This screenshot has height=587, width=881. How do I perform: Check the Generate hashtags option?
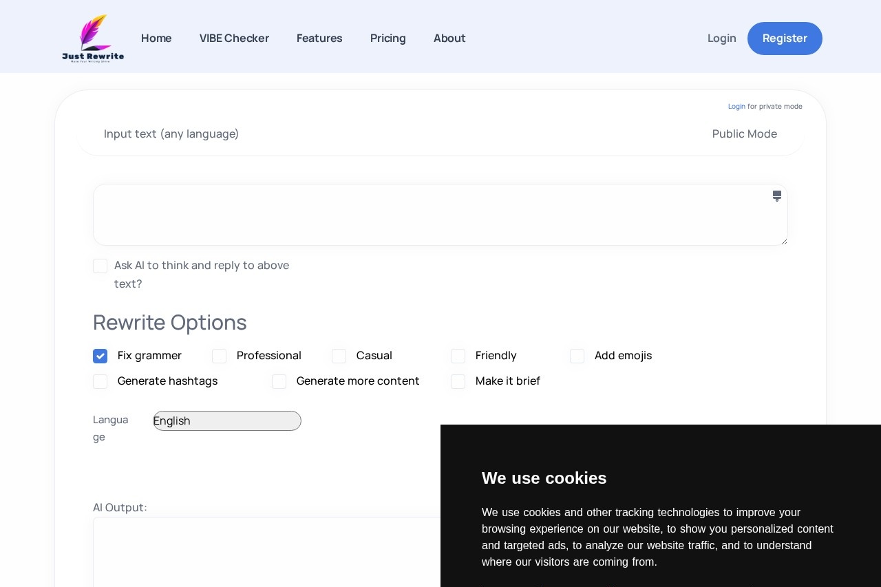click(x=100, y=382)
